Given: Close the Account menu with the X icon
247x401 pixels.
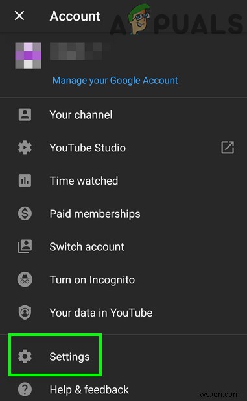Looking at the screenshot, I should tap(19, 16).
